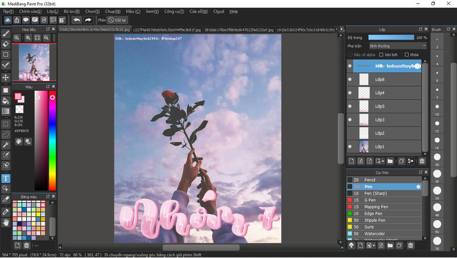Show next document tabs arrow
This screenshot has height=258, width=457.
click(x=341, y=29)
